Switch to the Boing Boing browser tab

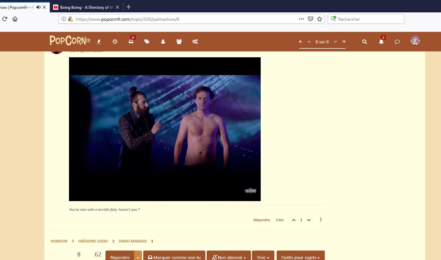click(84, 7)
